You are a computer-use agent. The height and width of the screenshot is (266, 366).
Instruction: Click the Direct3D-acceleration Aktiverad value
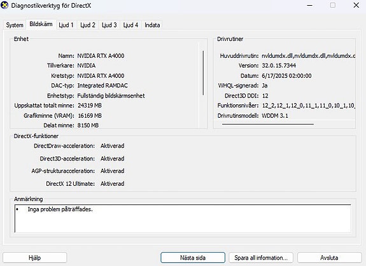pyautogui.click(x=112, y=158)
